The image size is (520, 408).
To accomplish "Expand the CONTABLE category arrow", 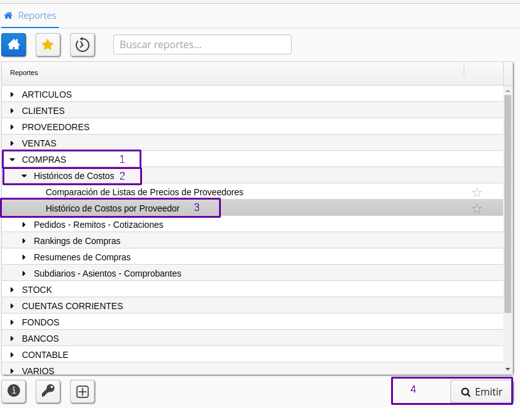I will (x=12, y=355).
